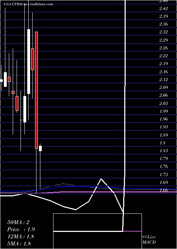This screenshot has width=177, height=249.
Task: Click the 2.16 price level label
Action: (163, 72)
